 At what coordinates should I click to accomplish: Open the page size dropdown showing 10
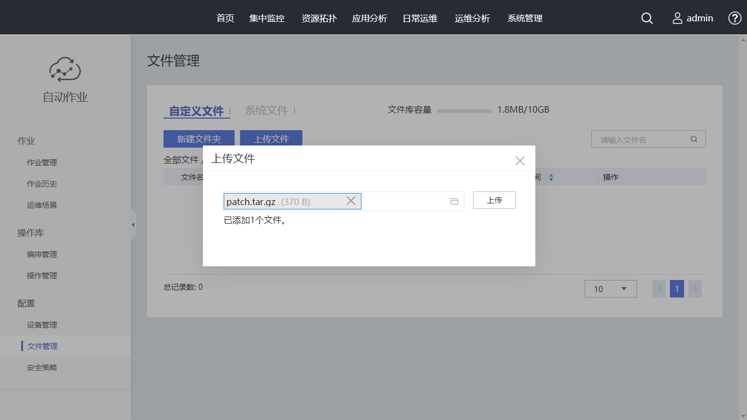coord(610,289)
